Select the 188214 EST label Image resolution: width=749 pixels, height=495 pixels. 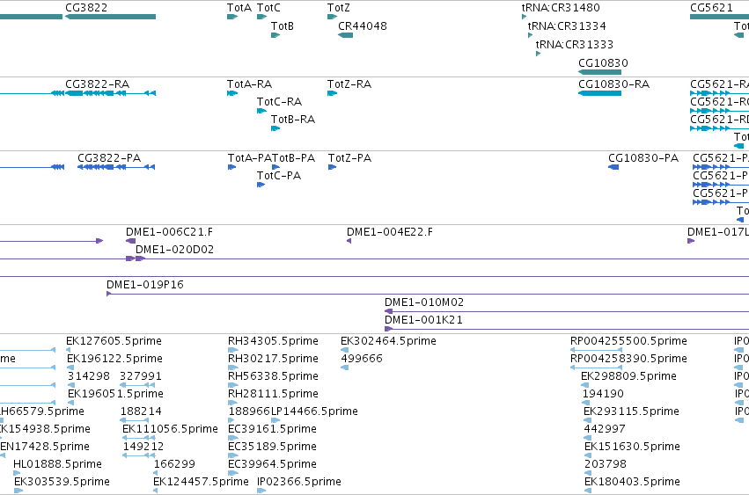141,411
